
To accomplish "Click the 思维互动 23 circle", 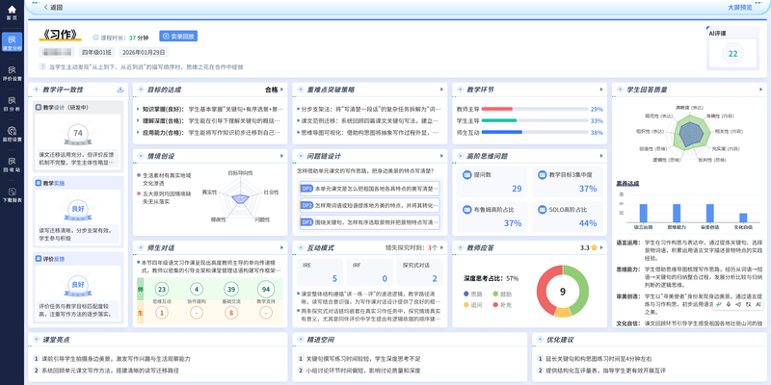I will point(162,289).
